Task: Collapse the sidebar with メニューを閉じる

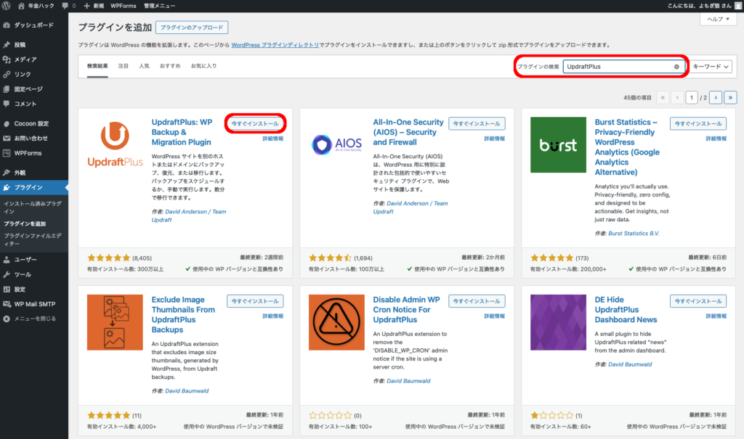Action: tap(35, 318)
